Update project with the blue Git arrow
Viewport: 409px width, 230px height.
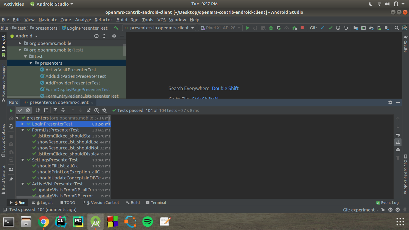(322, 28)
